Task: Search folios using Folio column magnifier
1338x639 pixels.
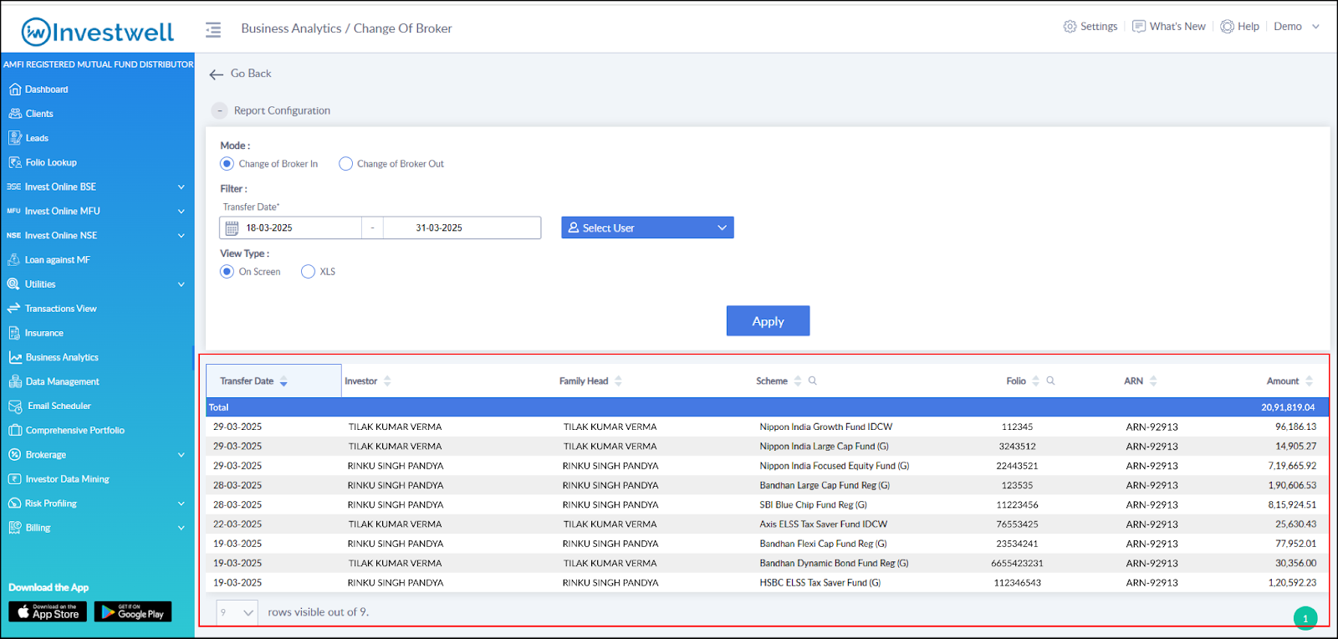Action: click(1050, 381)
